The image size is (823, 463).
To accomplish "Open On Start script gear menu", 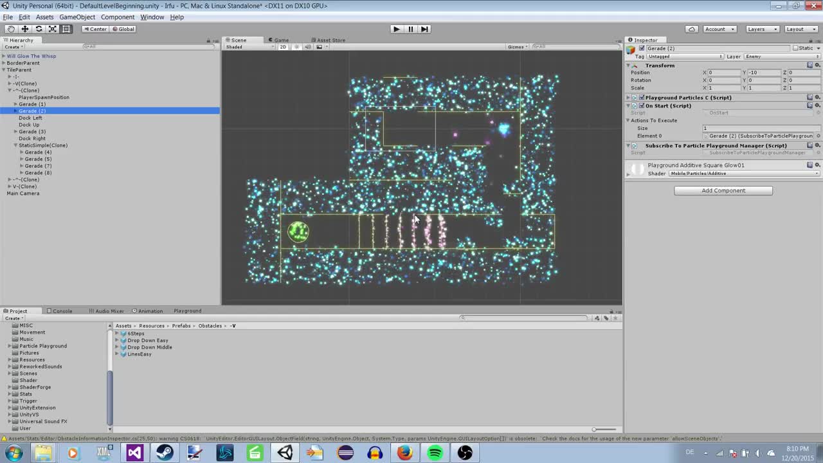I will (x=817, y=105).
